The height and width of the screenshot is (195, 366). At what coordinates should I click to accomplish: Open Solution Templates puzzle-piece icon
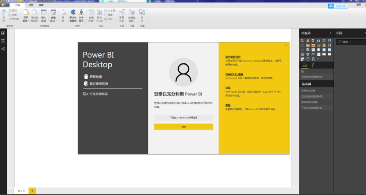[73, 12]
